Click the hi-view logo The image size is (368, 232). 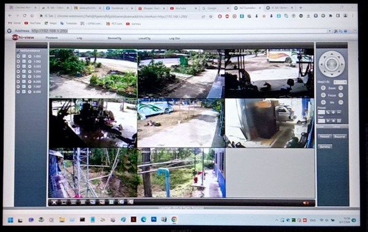23,37
